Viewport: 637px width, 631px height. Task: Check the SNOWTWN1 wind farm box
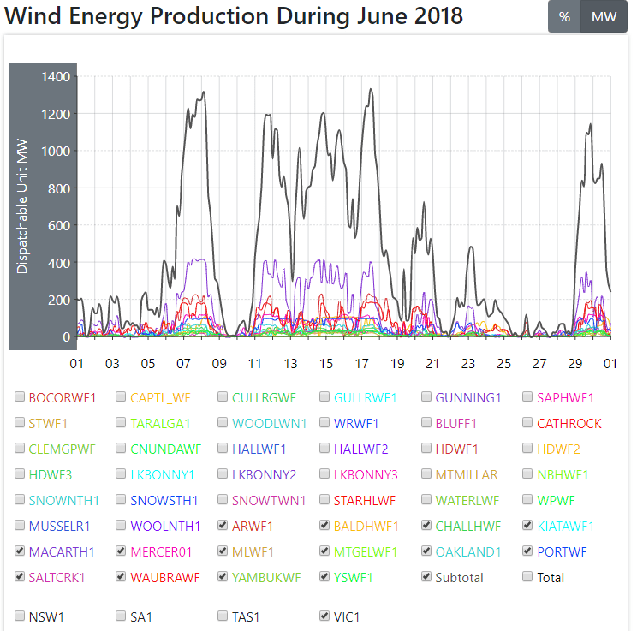pyautogui.click(x=223, y=500)
